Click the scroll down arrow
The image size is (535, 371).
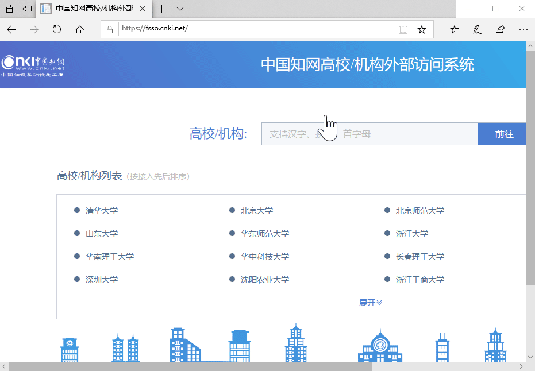pyautogui.click(x=530, y=357)
